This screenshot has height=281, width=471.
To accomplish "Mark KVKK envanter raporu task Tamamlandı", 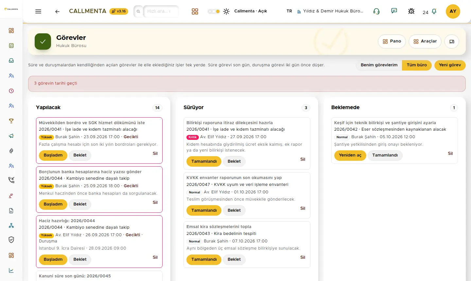I will (x=204, y=210).
